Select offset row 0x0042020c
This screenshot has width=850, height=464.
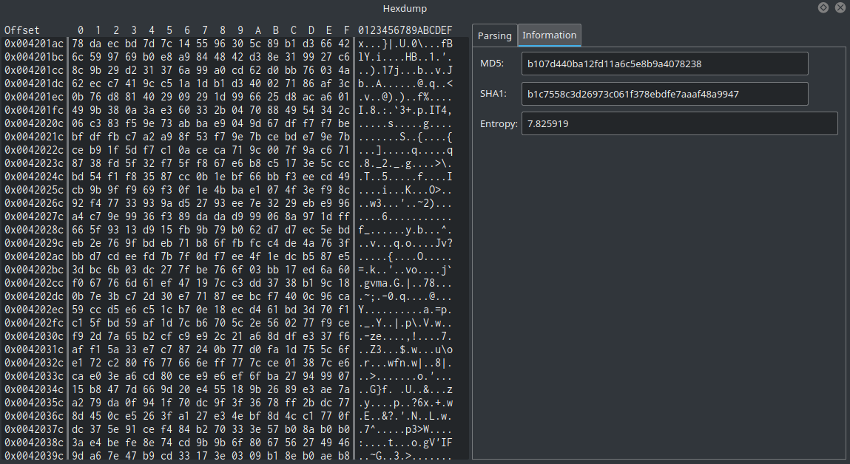34,123
